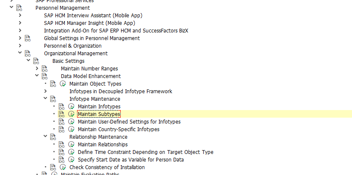Execute Maintain User-Defined Settings for Infotypes activity
Screen dimensions: 352x175
(x=72, y=122)
